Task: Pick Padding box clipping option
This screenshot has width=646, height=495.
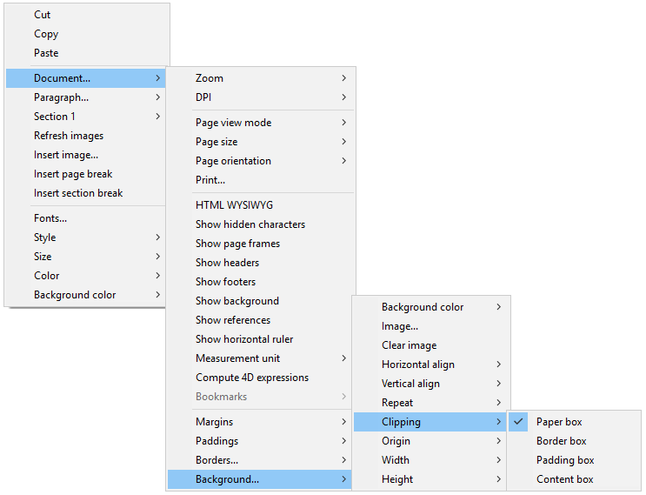Action: pyautogui.click(x=564, y=460)
